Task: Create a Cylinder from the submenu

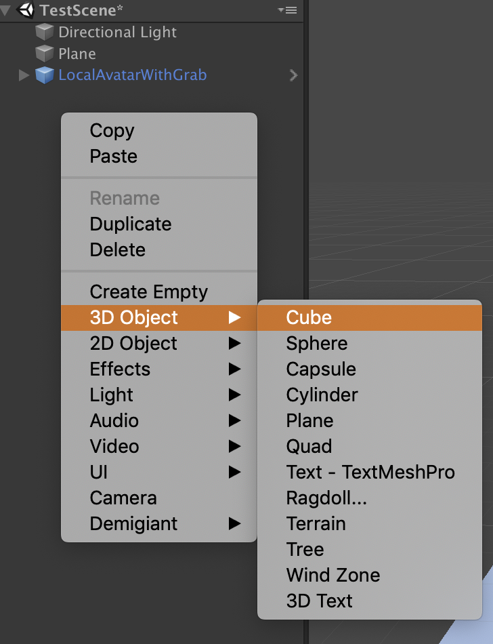Action: pos(370,395)
